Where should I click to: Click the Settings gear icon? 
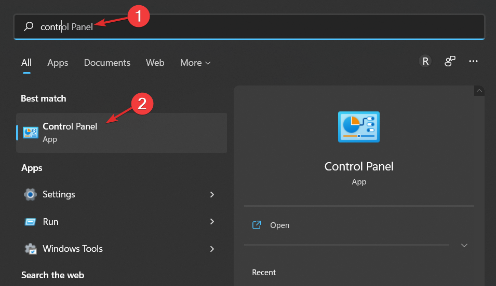tap(30, 194)
